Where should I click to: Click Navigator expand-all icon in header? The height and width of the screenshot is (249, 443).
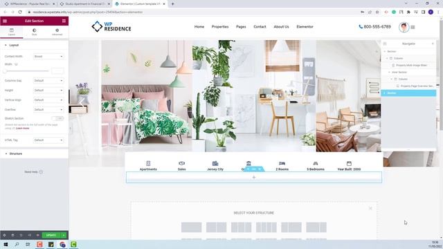pyautogui.click(x=385, y=44)
